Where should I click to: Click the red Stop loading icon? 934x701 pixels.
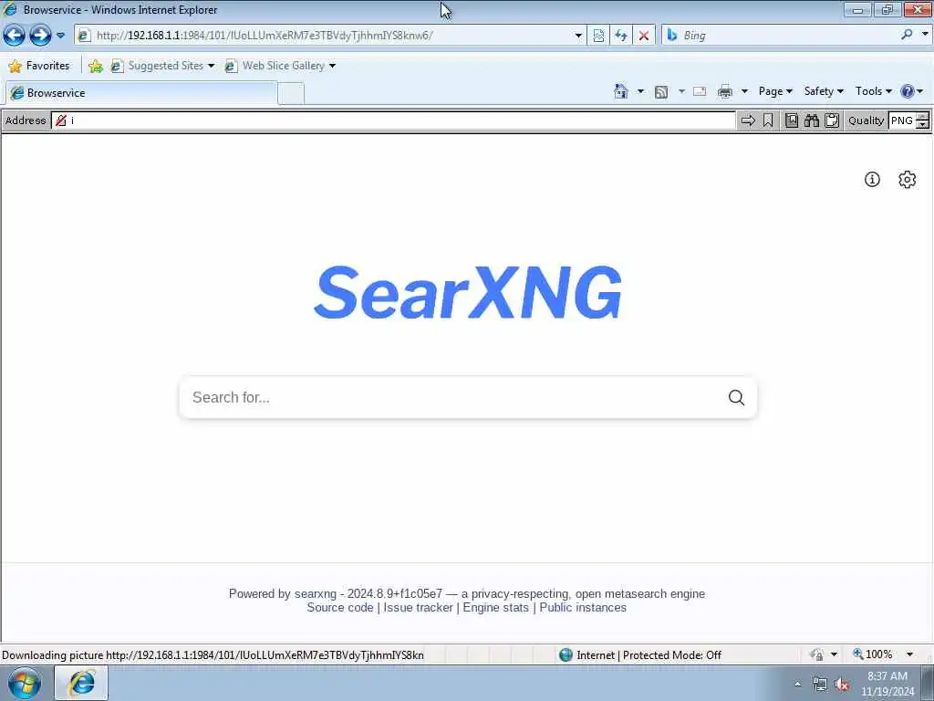pyautogui.click(x=643, y=36)
